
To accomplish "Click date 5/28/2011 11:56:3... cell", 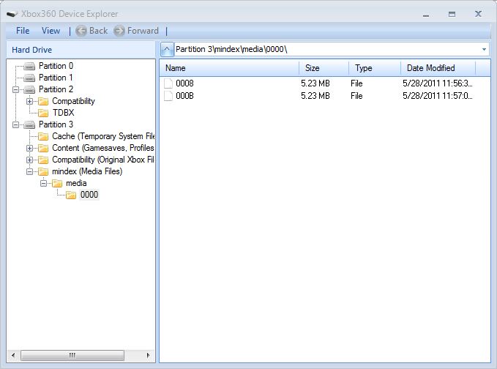I will [x=438, y=83].
